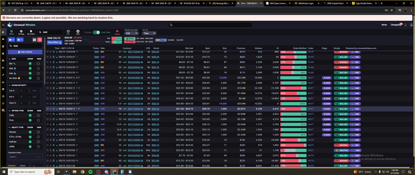The height and width of the screenshot is (175, 415).
Task: Open the Settings gear in toolbar
Action: point(21,31)
